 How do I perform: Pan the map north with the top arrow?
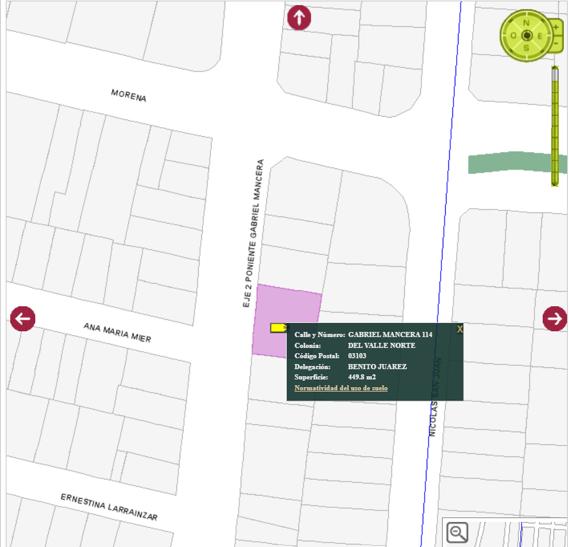click(299, 17)
